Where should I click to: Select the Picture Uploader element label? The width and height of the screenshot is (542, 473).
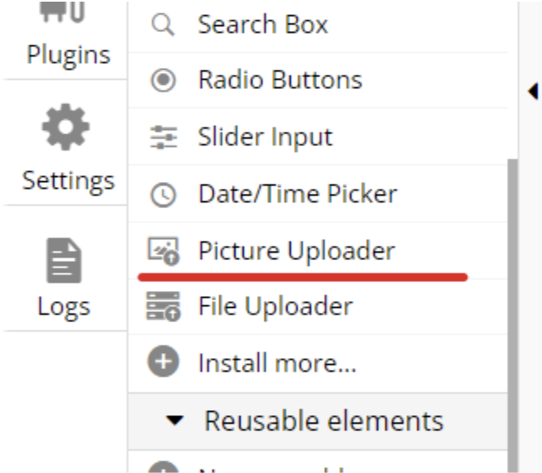pyautogui.click(x=296, y=251)
